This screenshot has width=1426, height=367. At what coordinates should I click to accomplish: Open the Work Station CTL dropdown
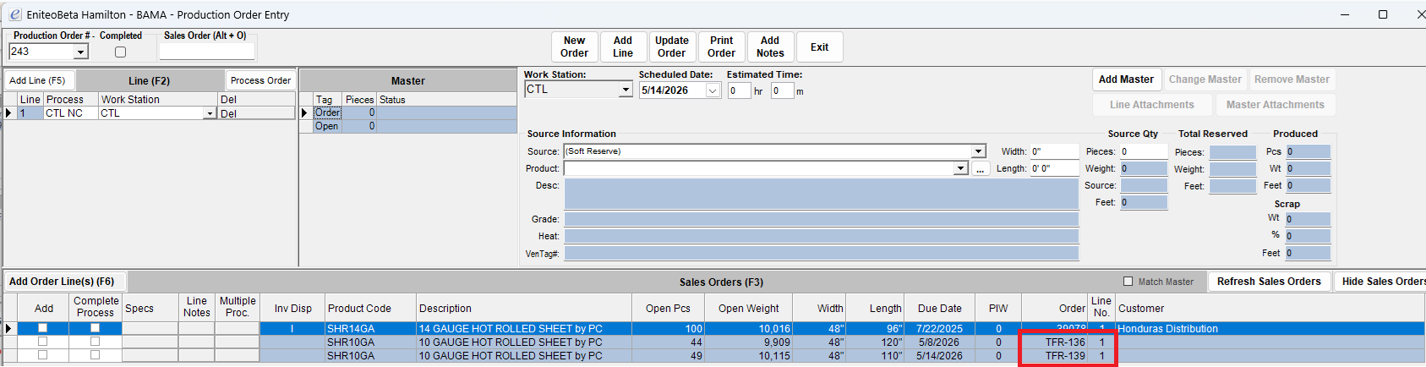point(626,90)
